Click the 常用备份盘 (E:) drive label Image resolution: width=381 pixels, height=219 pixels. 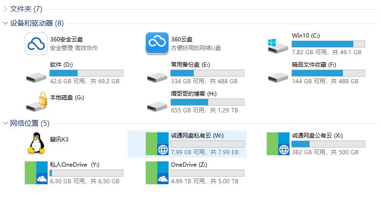click(190, 65)
